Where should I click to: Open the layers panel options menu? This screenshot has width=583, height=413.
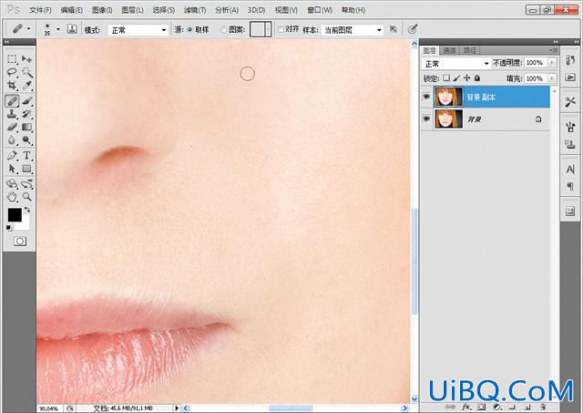click(x=554, y=50)
